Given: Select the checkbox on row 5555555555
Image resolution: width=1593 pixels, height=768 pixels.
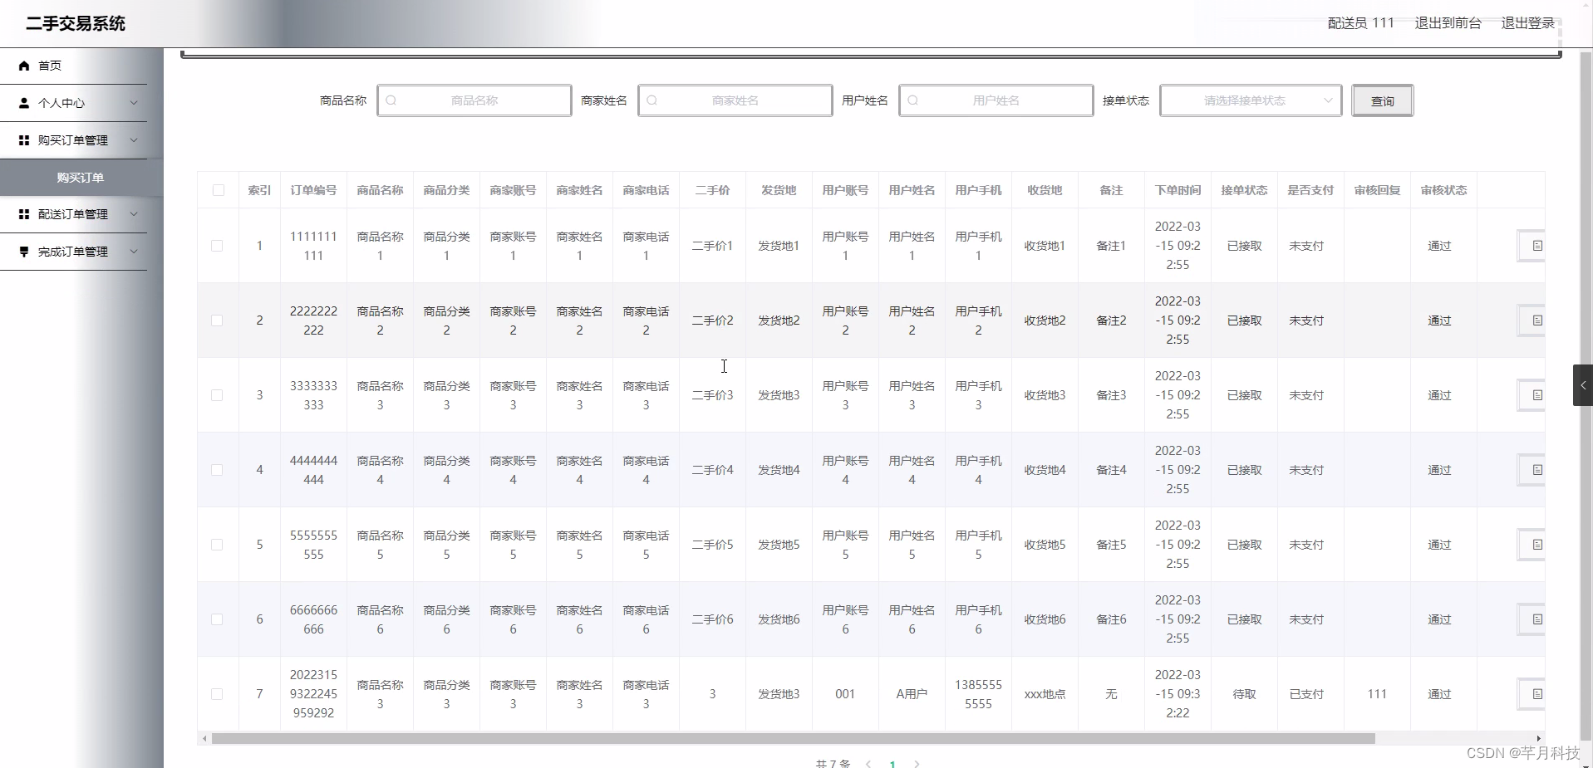Looking at the screenshot, I should pos(217,545).
